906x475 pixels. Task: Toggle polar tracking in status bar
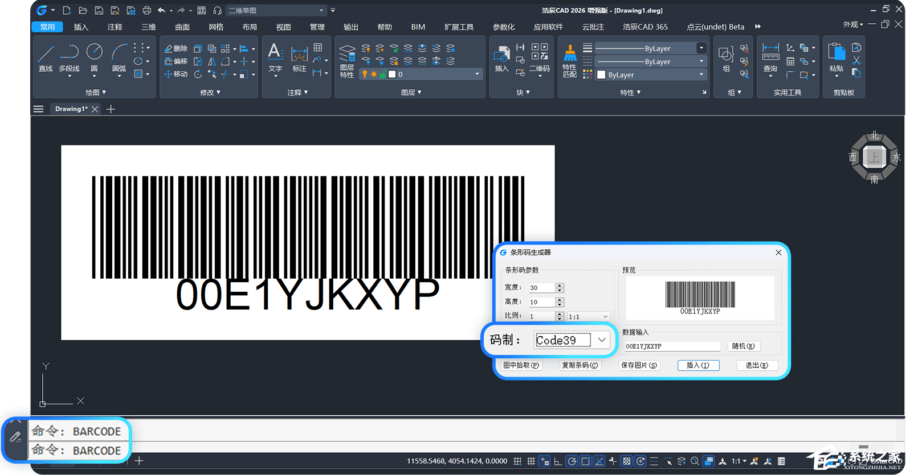click(572, 461)
